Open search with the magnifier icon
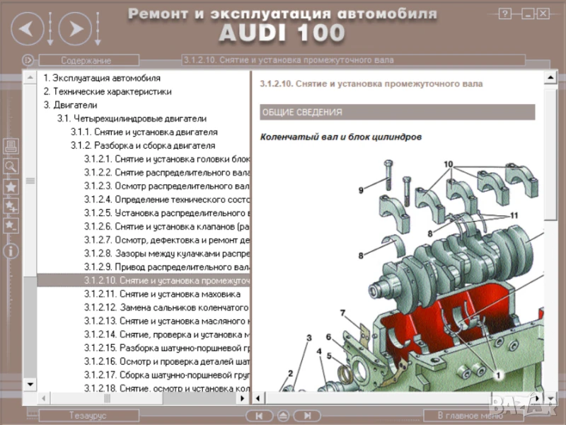Screen dimensions: 566x425 point(11,166)
